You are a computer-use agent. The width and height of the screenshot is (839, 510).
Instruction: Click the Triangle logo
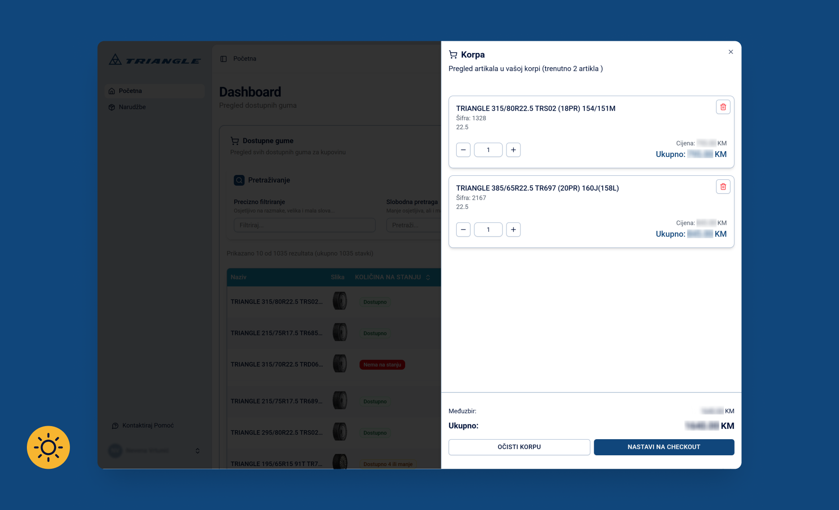(x=155, y=60)
